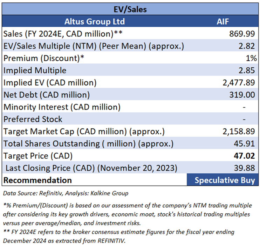This screenshot has height=247, width=260.
Task: Click the EV/Sales Multiple peer mean label
Action: point(94,46)
